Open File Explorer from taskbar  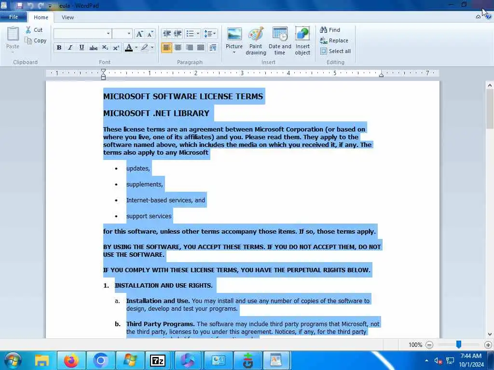tap(42, 360)
